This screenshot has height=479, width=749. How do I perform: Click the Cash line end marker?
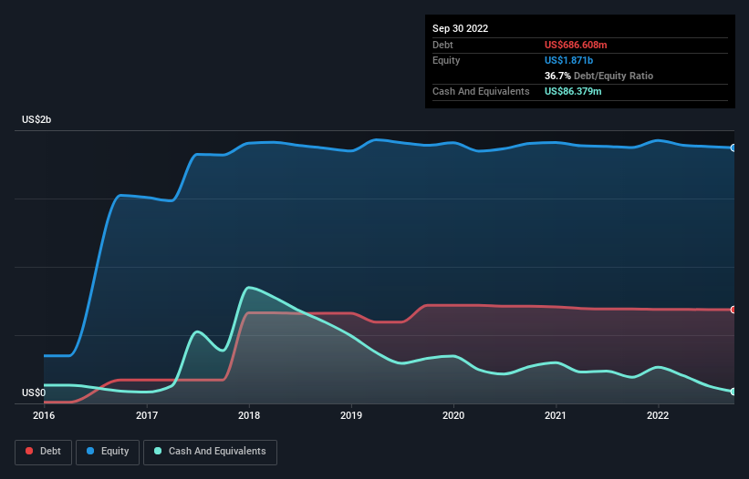[x=733, y=392]
